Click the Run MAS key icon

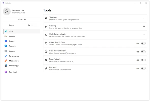pyautogui.click(x=46, y=68)
